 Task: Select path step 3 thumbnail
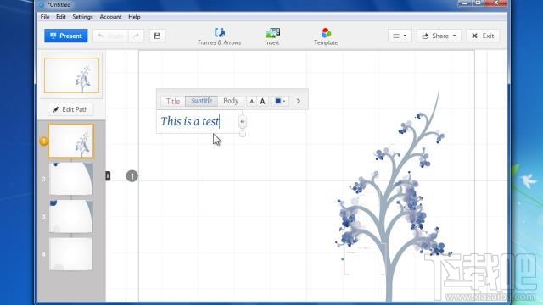pos(71,216)
